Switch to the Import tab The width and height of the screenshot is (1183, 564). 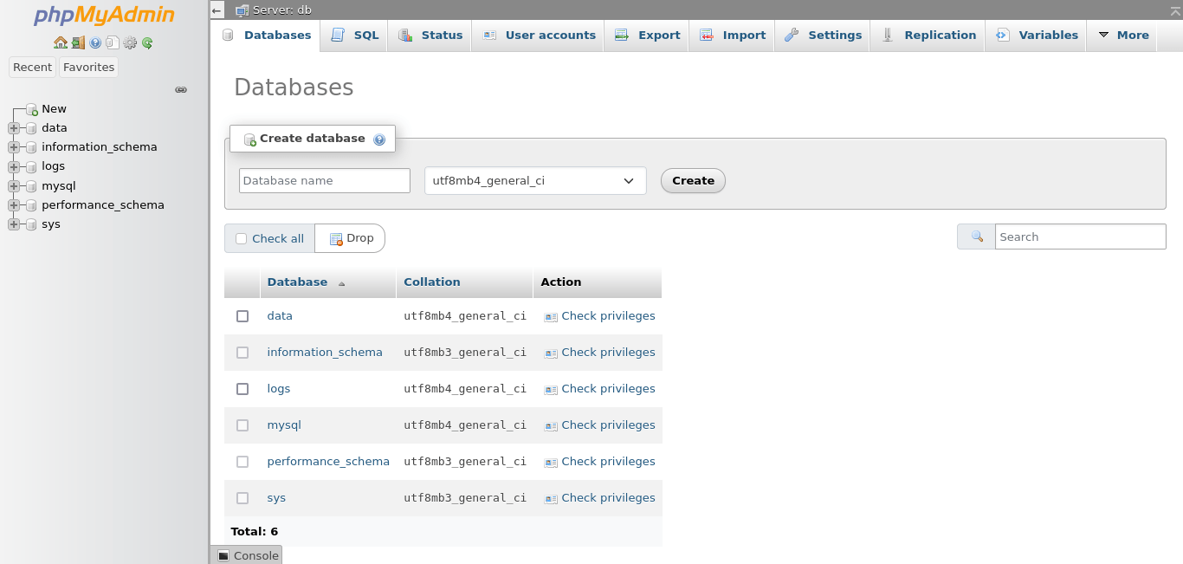733,36
